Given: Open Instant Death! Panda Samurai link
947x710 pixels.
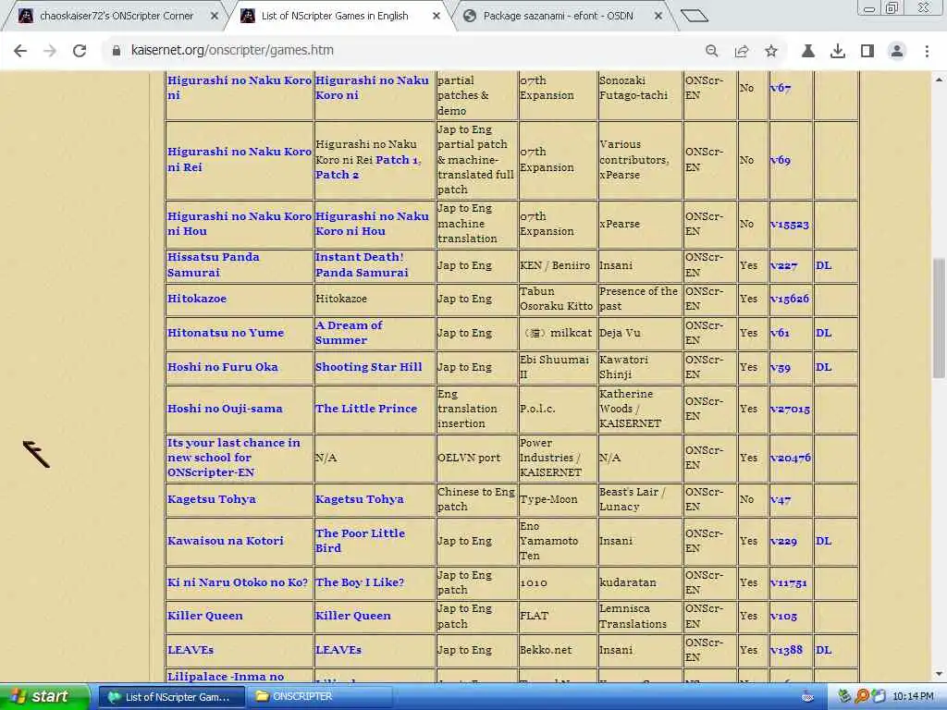Looking at the screenshot, I should [362, 265].
